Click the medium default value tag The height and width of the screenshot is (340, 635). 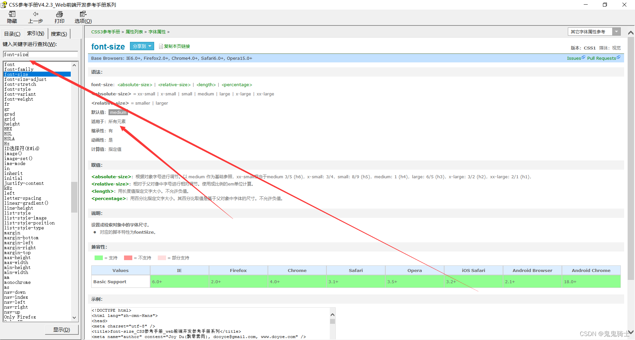(118, 113)
